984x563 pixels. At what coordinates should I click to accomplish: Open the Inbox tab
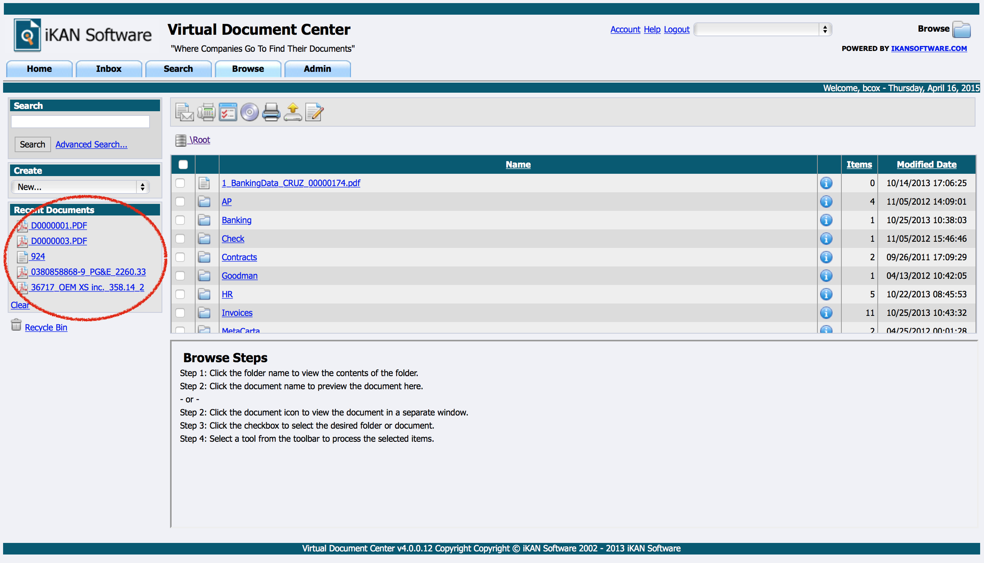(109, 68)
